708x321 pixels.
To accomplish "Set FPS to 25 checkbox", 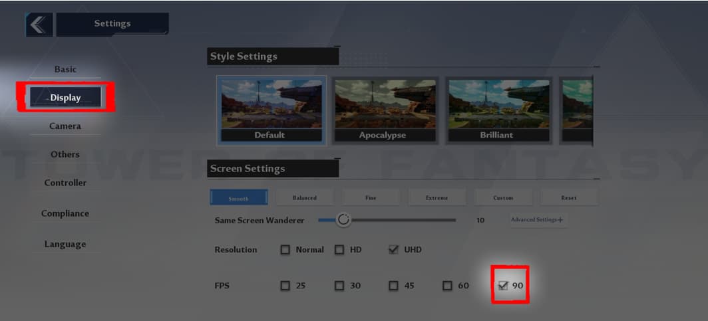I will 285,286.
